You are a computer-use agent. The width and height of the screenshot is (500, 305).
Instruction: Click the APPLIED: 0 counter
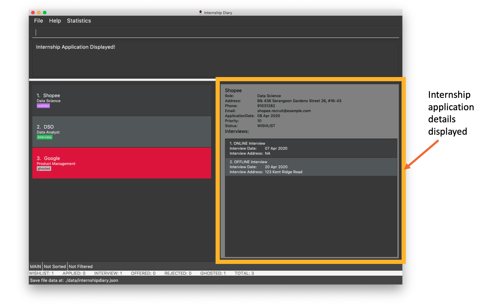tap(74, 273)
